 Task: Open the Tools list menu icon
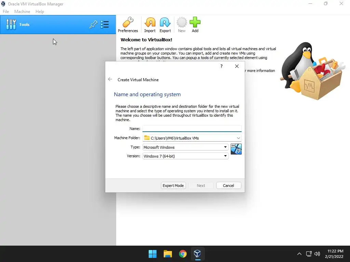105,25
